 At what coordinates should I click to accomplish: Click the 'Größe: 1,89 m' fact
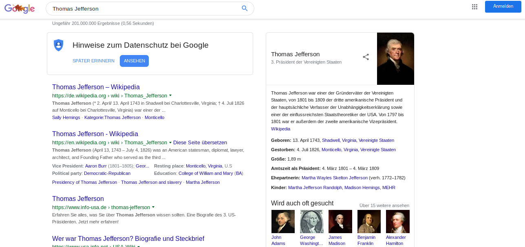[286, 159]
